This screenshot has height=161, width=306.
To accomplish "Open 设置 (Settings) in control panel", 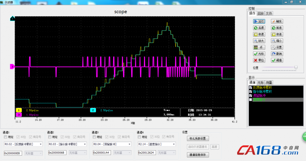I will pos(277,47).
